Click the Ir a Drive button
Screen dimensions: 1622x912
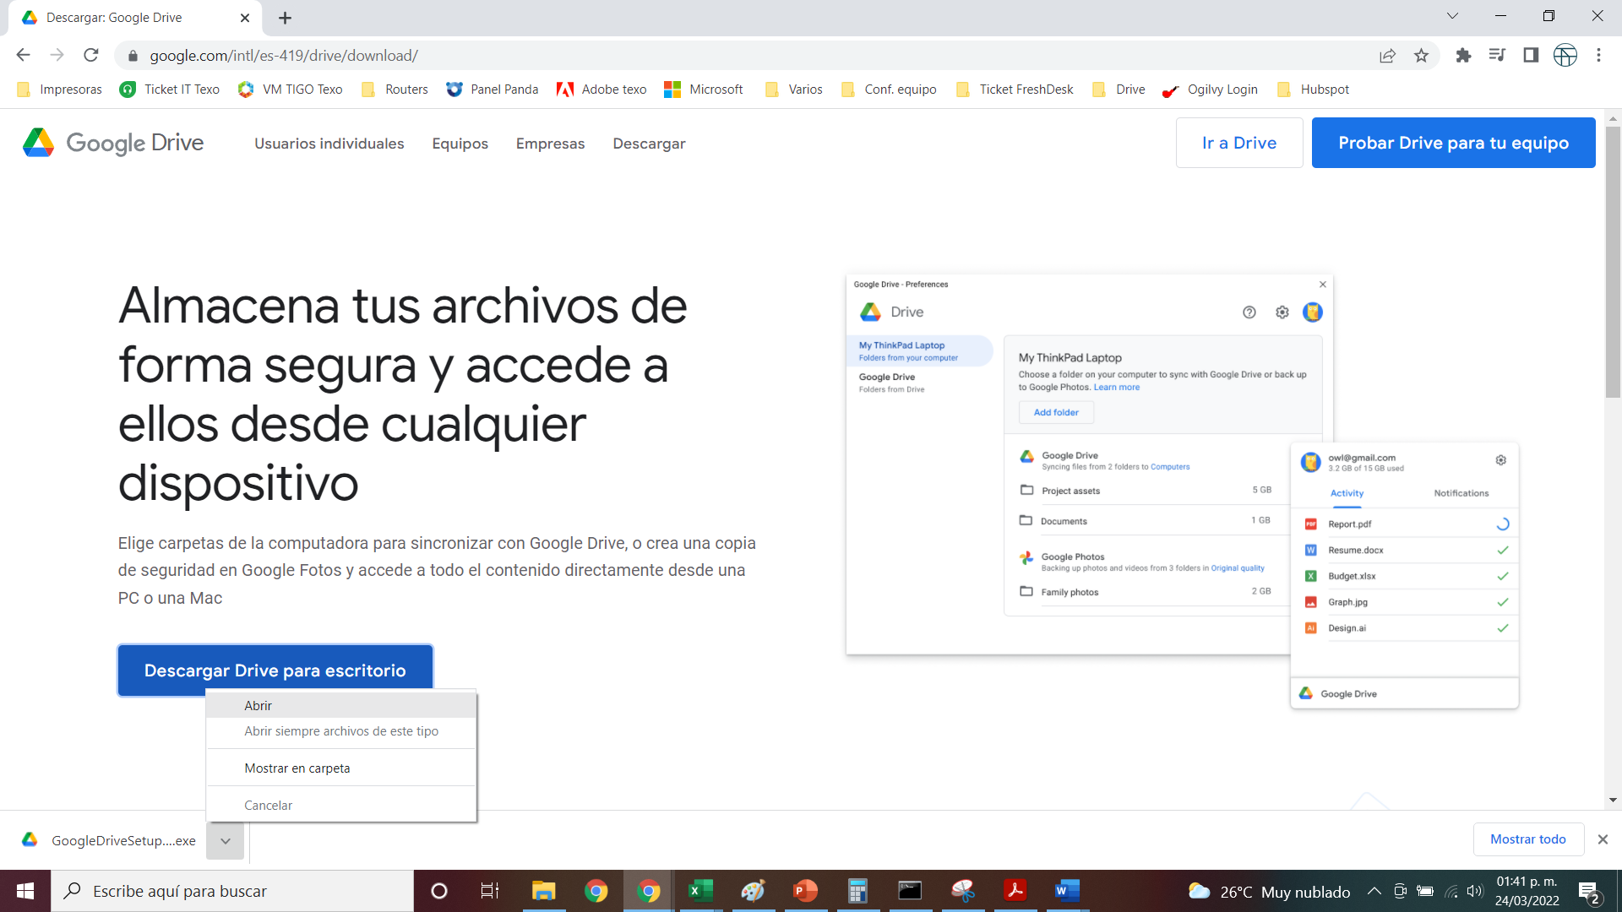[1238, 143]
